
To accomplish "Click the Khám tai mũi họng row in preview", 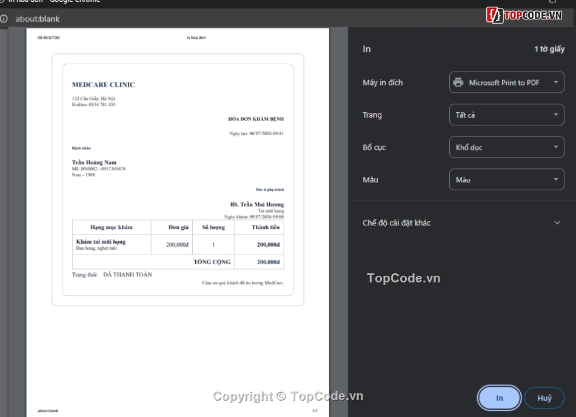I will tap(178, 244).
